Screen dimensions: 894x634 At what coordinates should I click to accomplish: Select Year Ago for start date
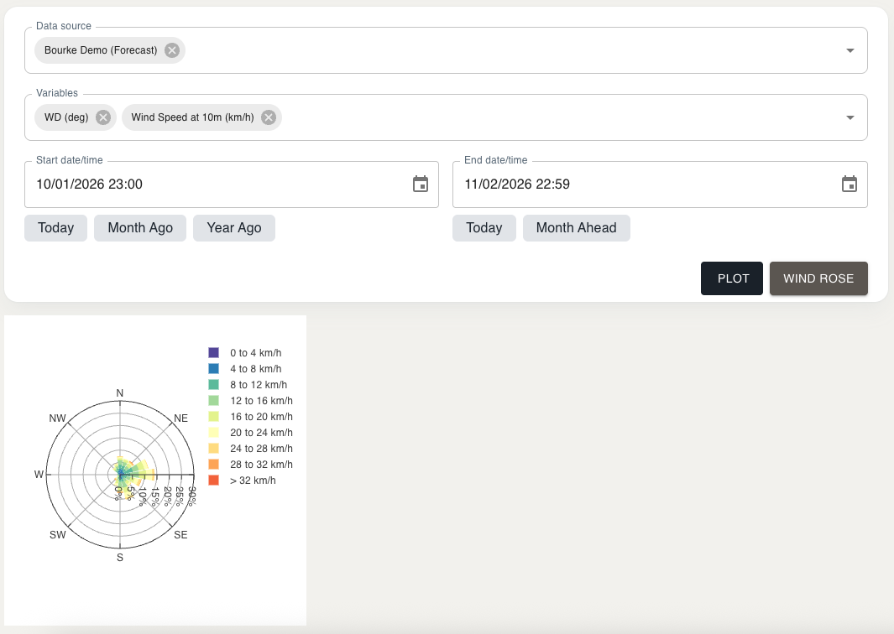point(234,228)
